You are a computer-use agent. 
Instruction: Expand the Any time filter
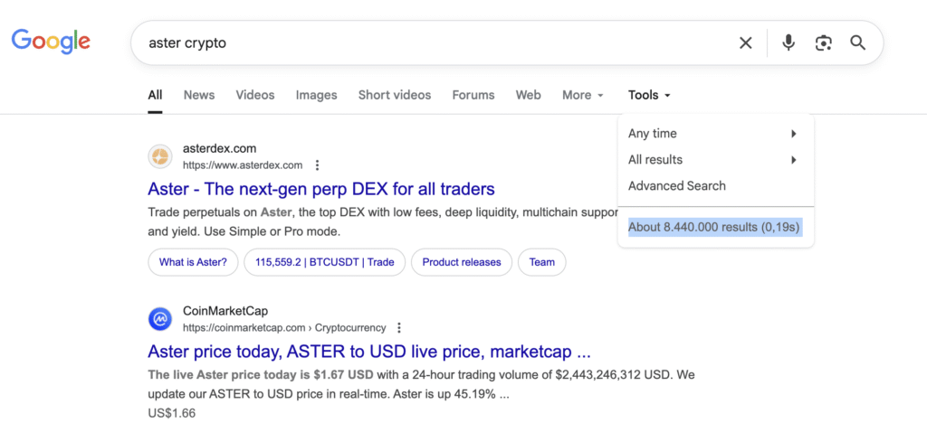coord(713,134)
